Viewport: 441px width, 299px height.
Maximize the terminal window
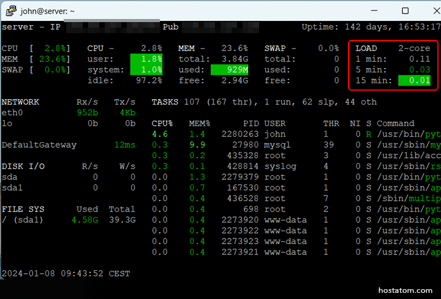tap(405, 10)
